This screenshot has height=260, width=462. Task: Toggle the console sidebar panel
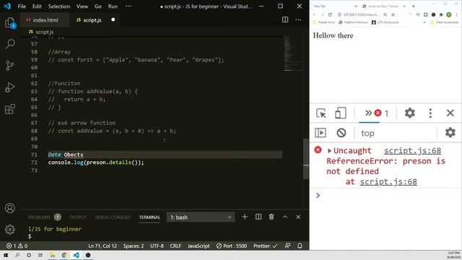click(321, 133)
